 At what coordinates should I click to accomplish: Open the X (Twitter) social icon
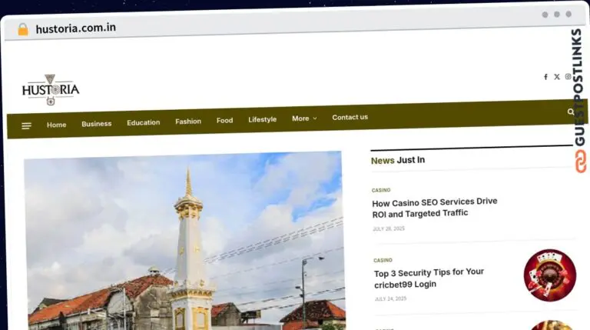(x=557, y=77)
